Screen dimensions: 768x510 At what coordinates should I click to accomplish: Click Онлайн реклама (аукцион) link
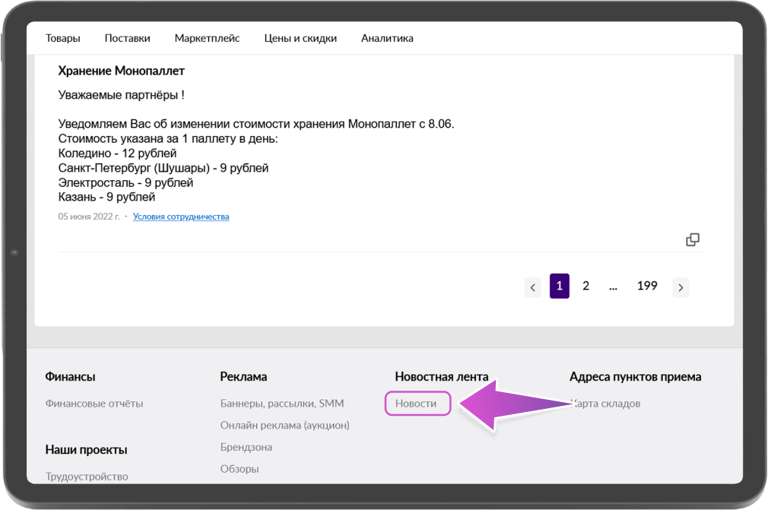tap(284, 425)
